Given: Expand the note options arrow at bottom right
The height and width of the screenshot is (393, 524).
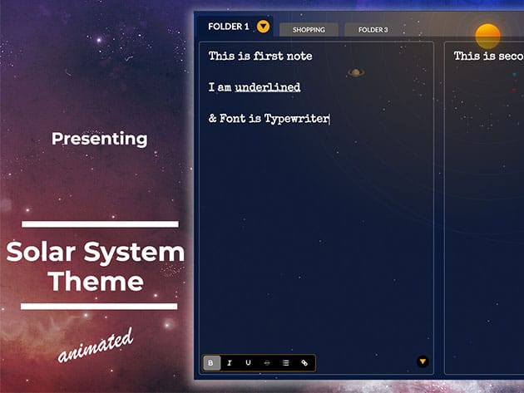Looking at the screenshot, I should coord(423,361).
